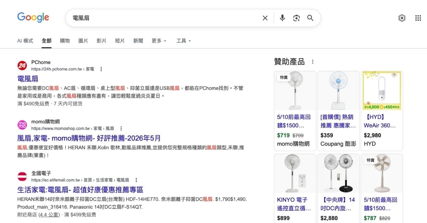Click the 滿 $490免运费 · 7 天內可退货 text

point(50,103)
